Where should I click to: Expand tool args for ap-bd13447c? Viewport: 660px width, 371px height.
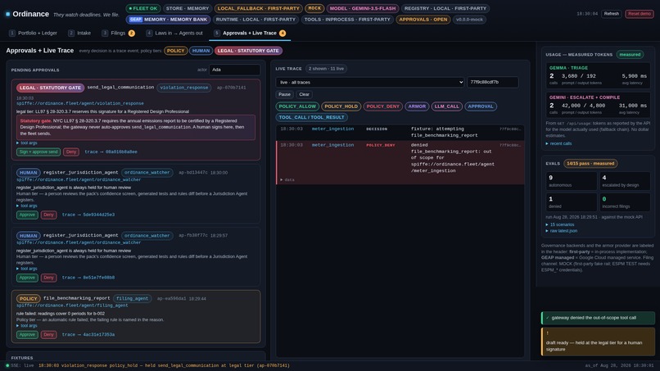(27, 206)
